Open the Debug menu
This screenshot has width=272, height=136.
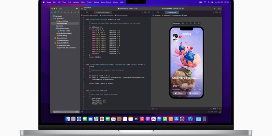point(96,2)
